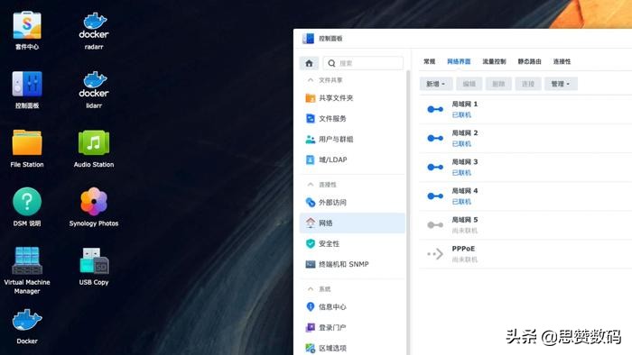Select the 局域网 4 interface row
The image size is (632, 355).
click(525, 196)
